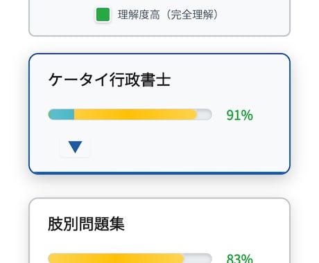Click the teal segment of ケータイ行政書士 bar
319x263 pixels.
(62, 114)
